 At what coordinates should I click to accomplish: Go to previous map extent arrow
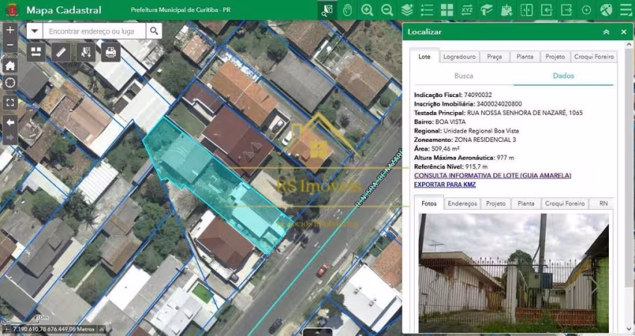click(x=10, y=122)
